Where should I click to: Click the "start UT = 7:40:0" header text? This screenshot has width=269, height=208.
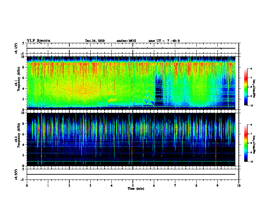(x=164, y=41)
